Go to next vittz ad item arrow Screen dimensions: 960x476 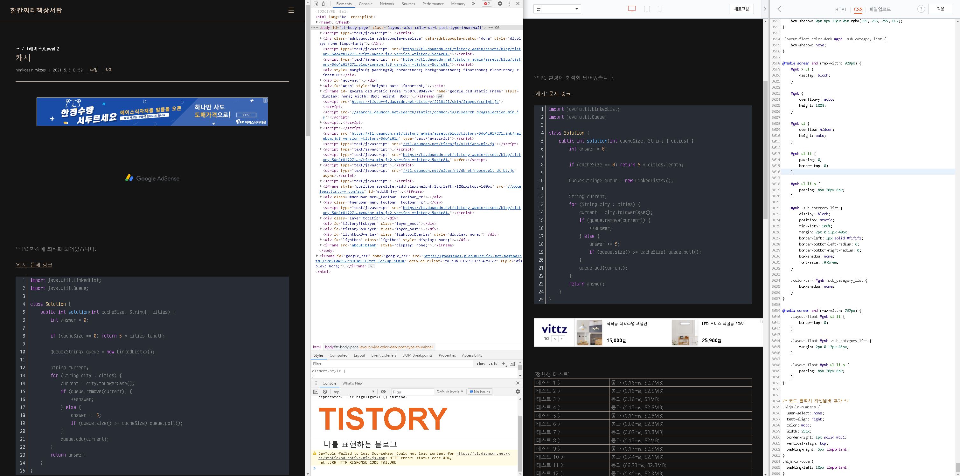(x=562, y=339)
